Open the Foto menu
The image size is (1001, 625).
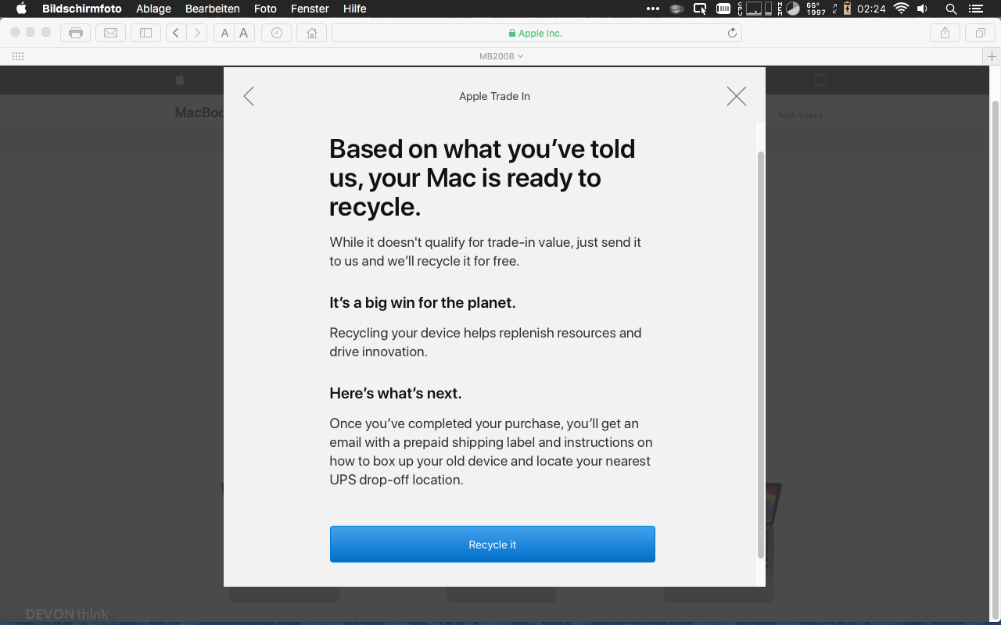266,9
